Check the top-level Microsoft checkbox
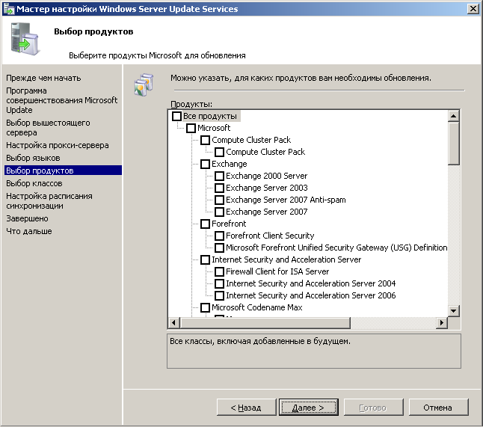Viewport: 483px width, 427px height. pyautogui.click(x=191, y=128)
